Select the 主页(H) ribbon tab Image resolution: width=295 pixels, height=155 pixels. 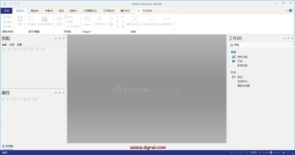[20, 11]
